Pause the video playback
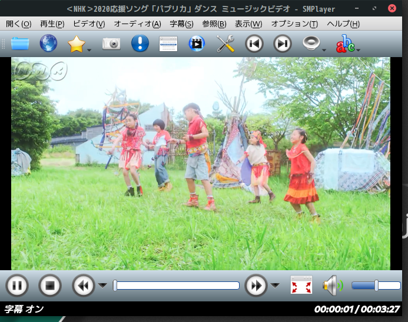The image size is (408, 322). point(17,286)
